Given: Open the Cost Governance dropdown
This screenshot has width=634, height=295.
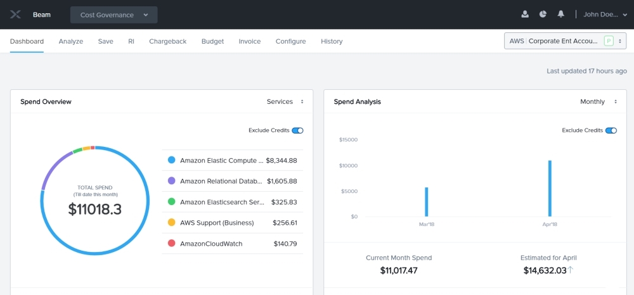Looking at the screenshot, I should tap(113, 15).
